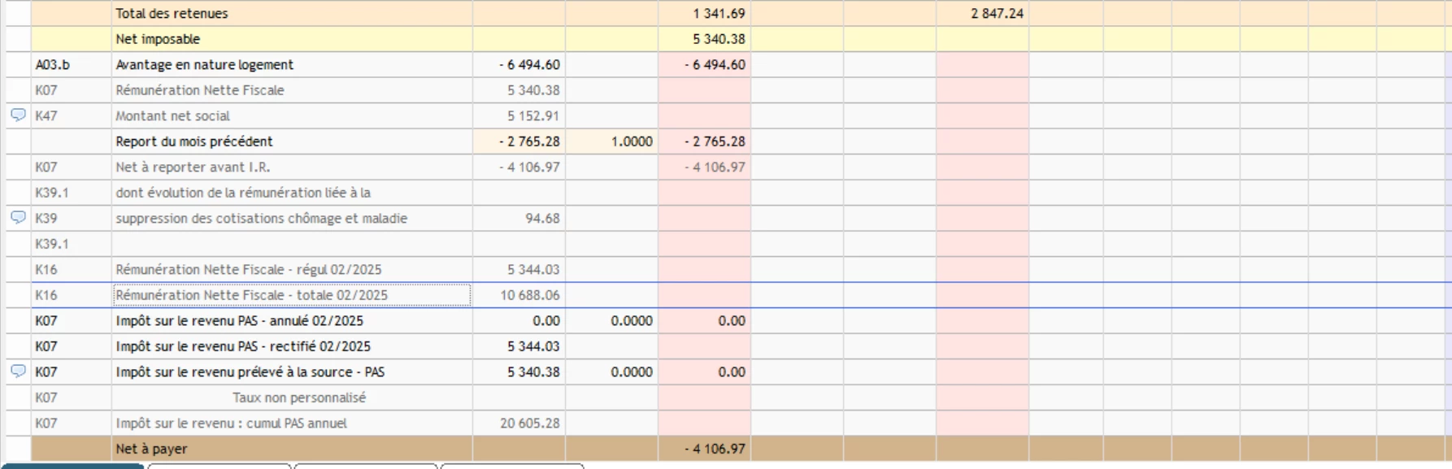This screenshot has width=1452, height=469.
Task: Select 'Rémunération Nette Fiscale - régul 02/2025'
Action: [x=249, y=269]
